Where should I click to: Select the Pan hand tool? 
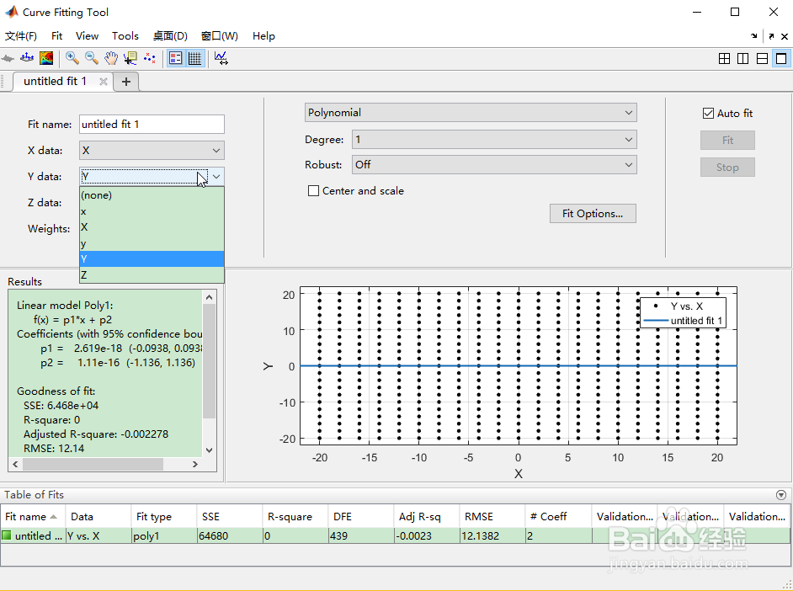111,58
